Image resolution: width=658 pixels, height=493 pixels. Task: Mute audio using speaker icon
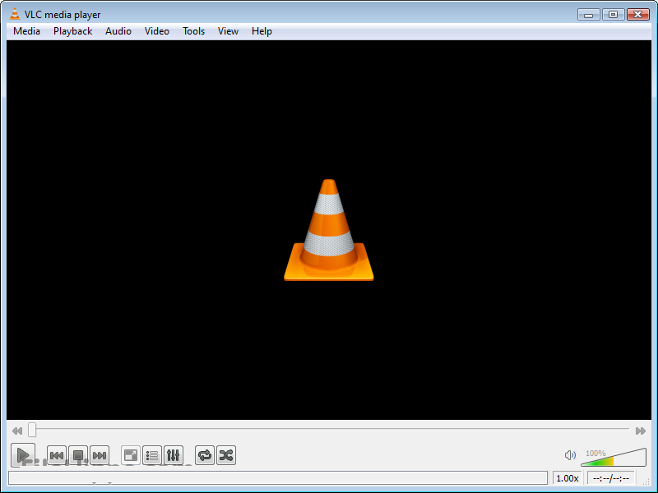[570, 455]
